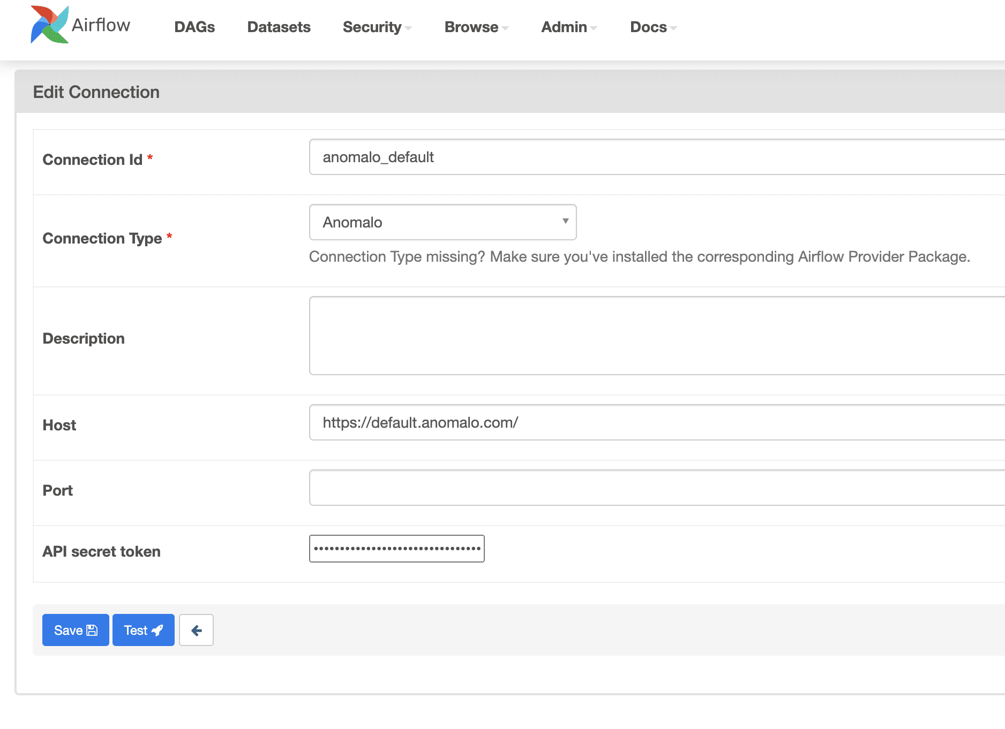Click the floppy disk icon on Save
Image resolution: width=1005 pixels, height=729 pixels.
tap(92, 630)
